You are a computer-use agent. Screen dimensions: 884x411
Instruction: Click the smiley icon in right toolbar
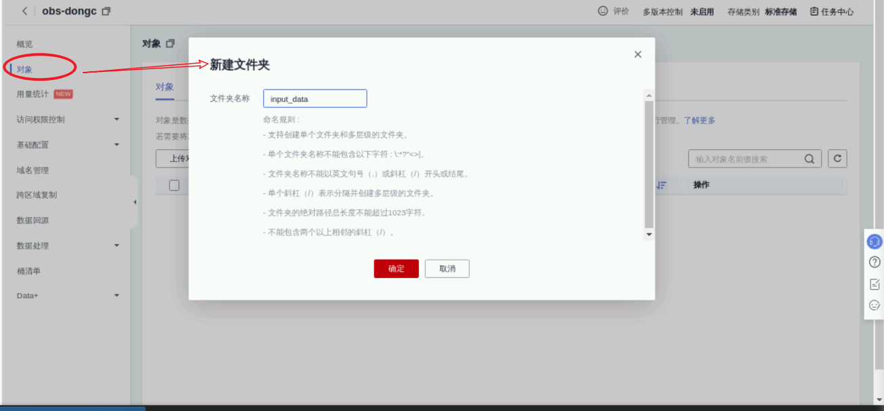click(875, 305)
